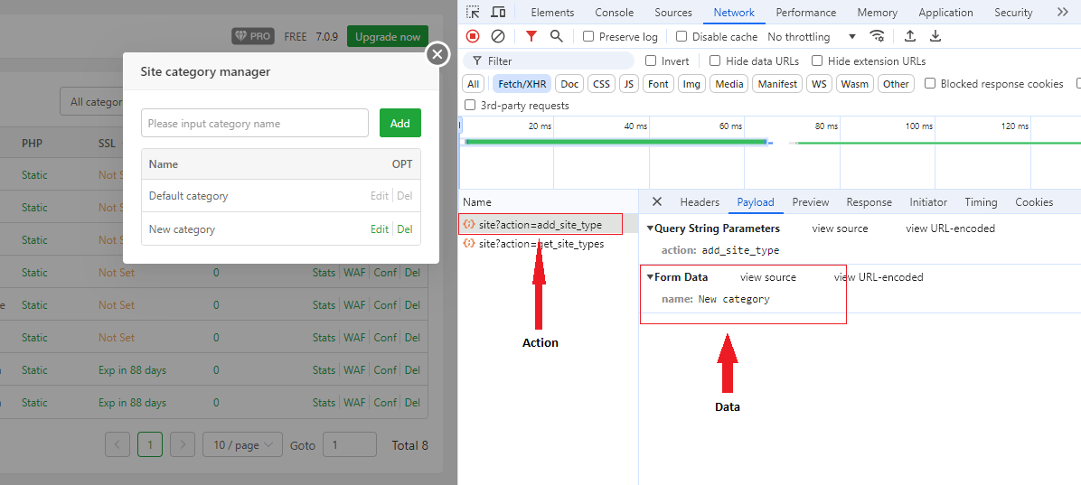Open the Elements tab

coord(552,13)
